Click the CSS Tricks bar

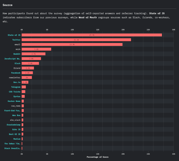coord(23,92)
